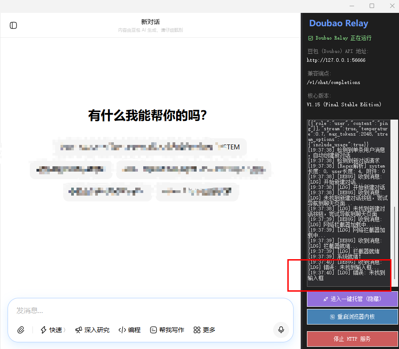Viewport: 399px width, 349px height.
Task: Expand the 快速 mode selector
Action: 53,330
